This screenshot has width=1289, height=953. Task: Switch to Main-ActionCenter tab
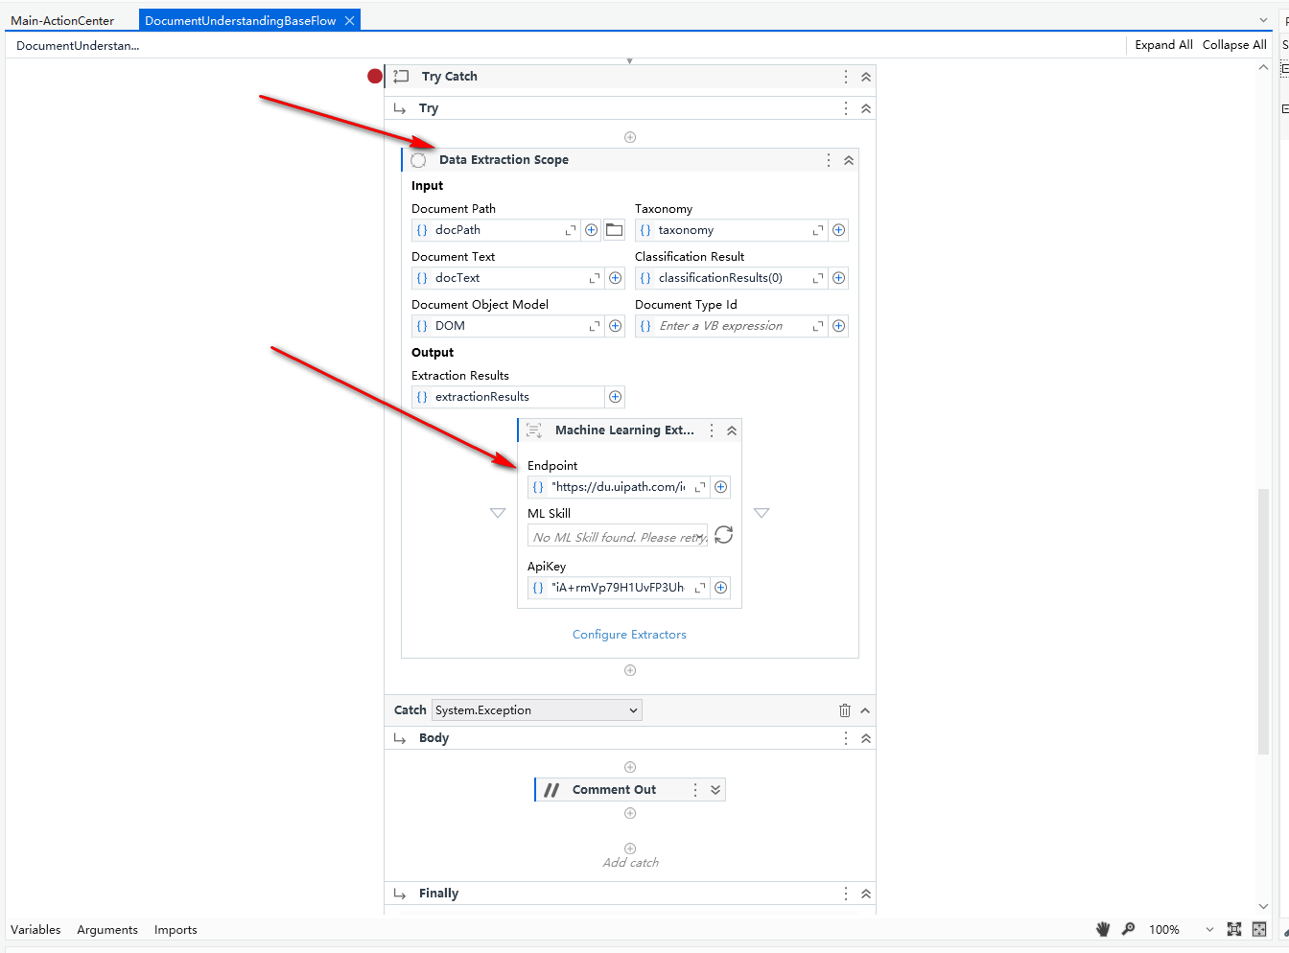[62, 20]
